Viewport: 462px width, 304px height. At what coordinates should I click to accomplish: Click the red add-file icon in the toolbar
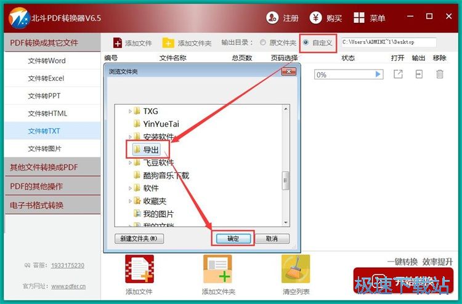click(x=117, y=43)
